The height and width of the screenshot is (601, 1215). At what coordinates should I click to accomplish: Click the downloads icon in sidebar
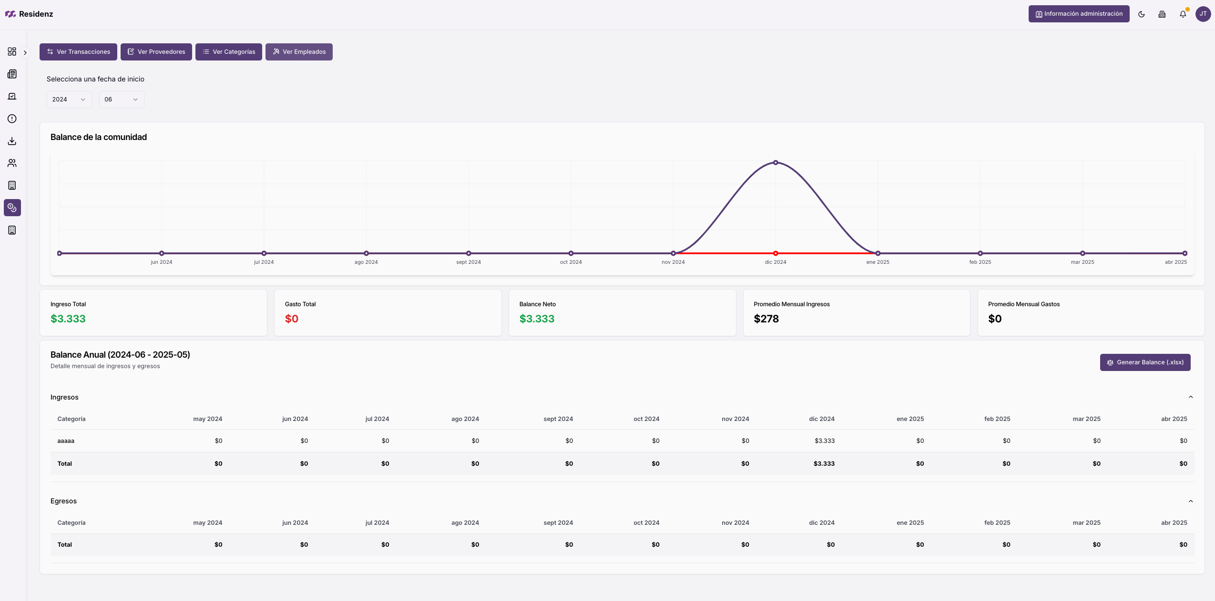pyautogui.click(x=12, y=140)
